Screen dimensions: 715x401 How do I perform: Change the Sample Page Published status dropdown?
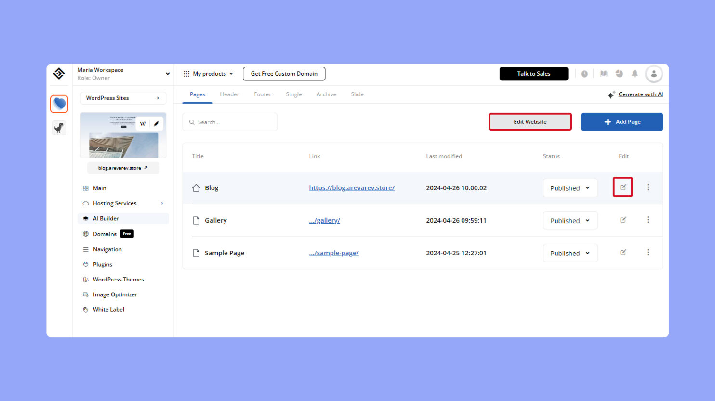pos(570,253)
